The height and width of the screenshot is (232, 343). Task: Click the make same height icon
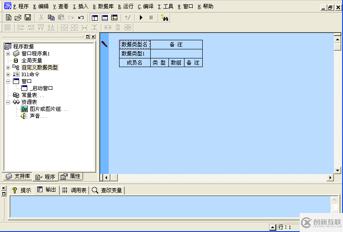click(x=118, y=28)
